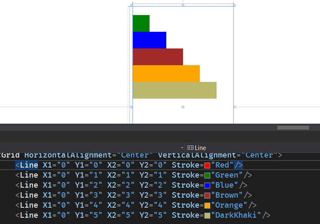The height and width of the screenshot is (224, 320).
Task: Expand the left navigation bar dropdown arrow
Action: coord(182,148)
